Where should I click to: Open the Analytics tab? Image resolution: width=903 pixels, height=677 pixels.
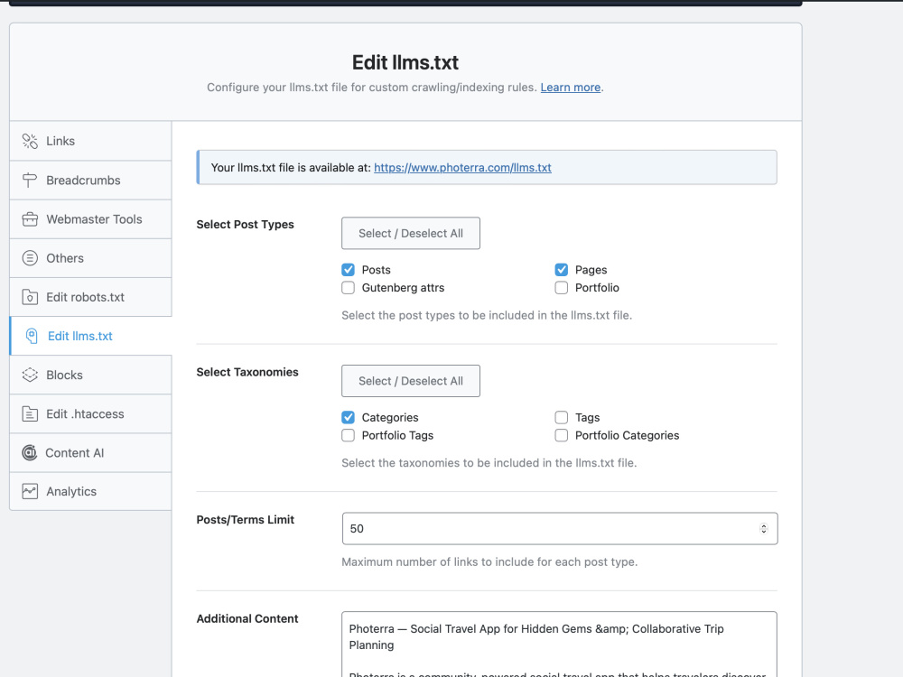(x=90, y=492)
